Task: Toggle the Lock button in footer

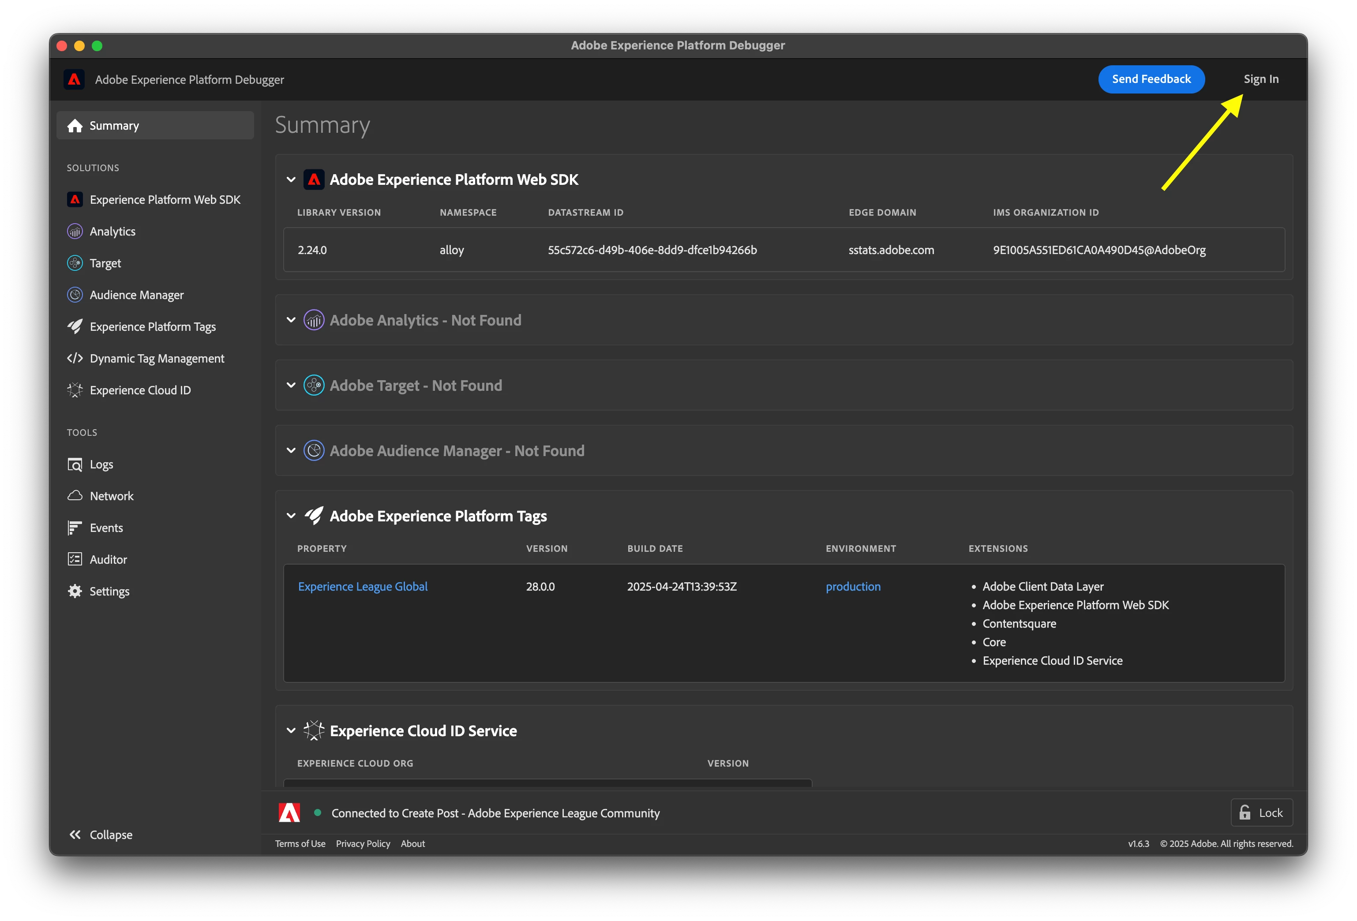Action: 1261,812
